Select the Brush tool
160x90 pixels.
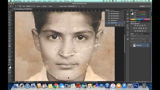click(x=9, y=30)
